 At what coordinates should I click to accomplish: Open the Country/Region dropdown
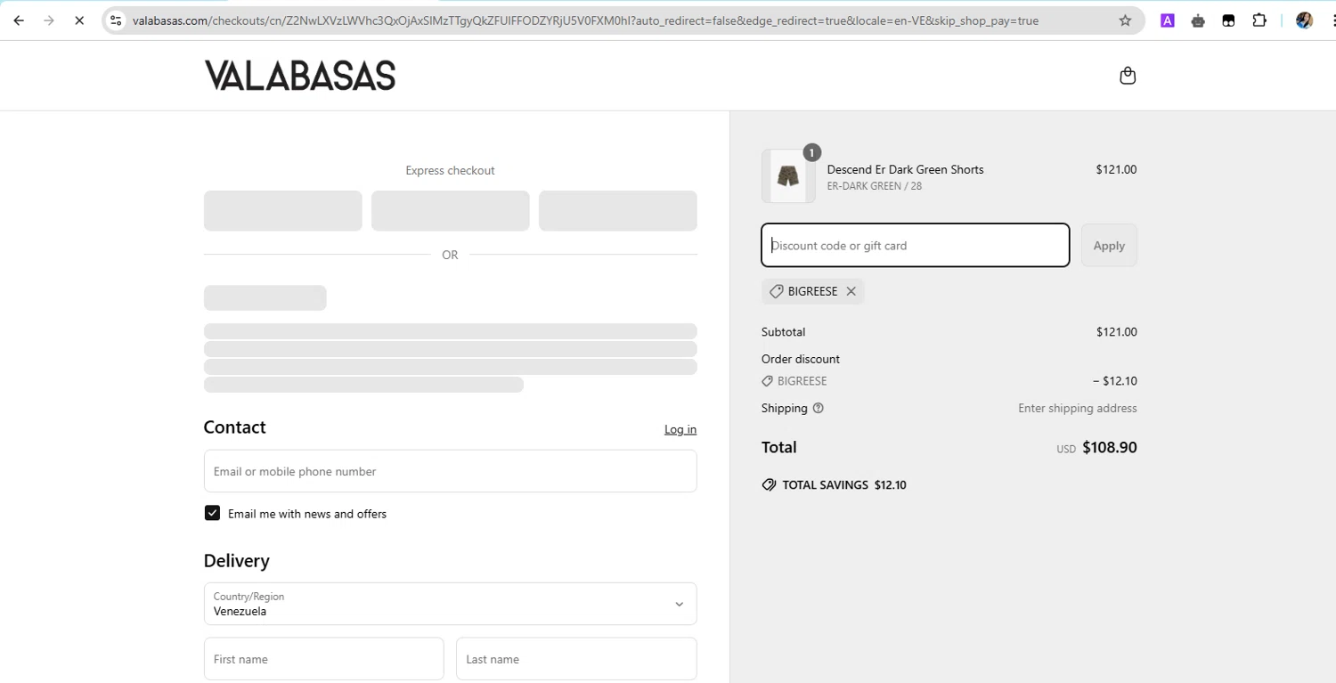(x=450, y=604)
